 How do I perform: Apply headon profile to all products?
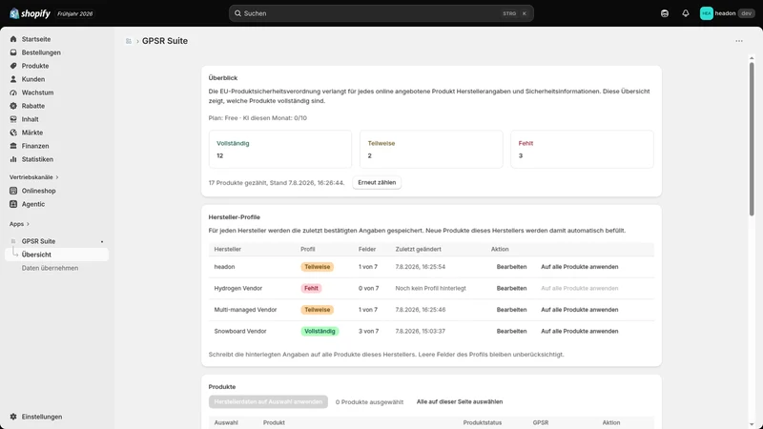point(580,267)
